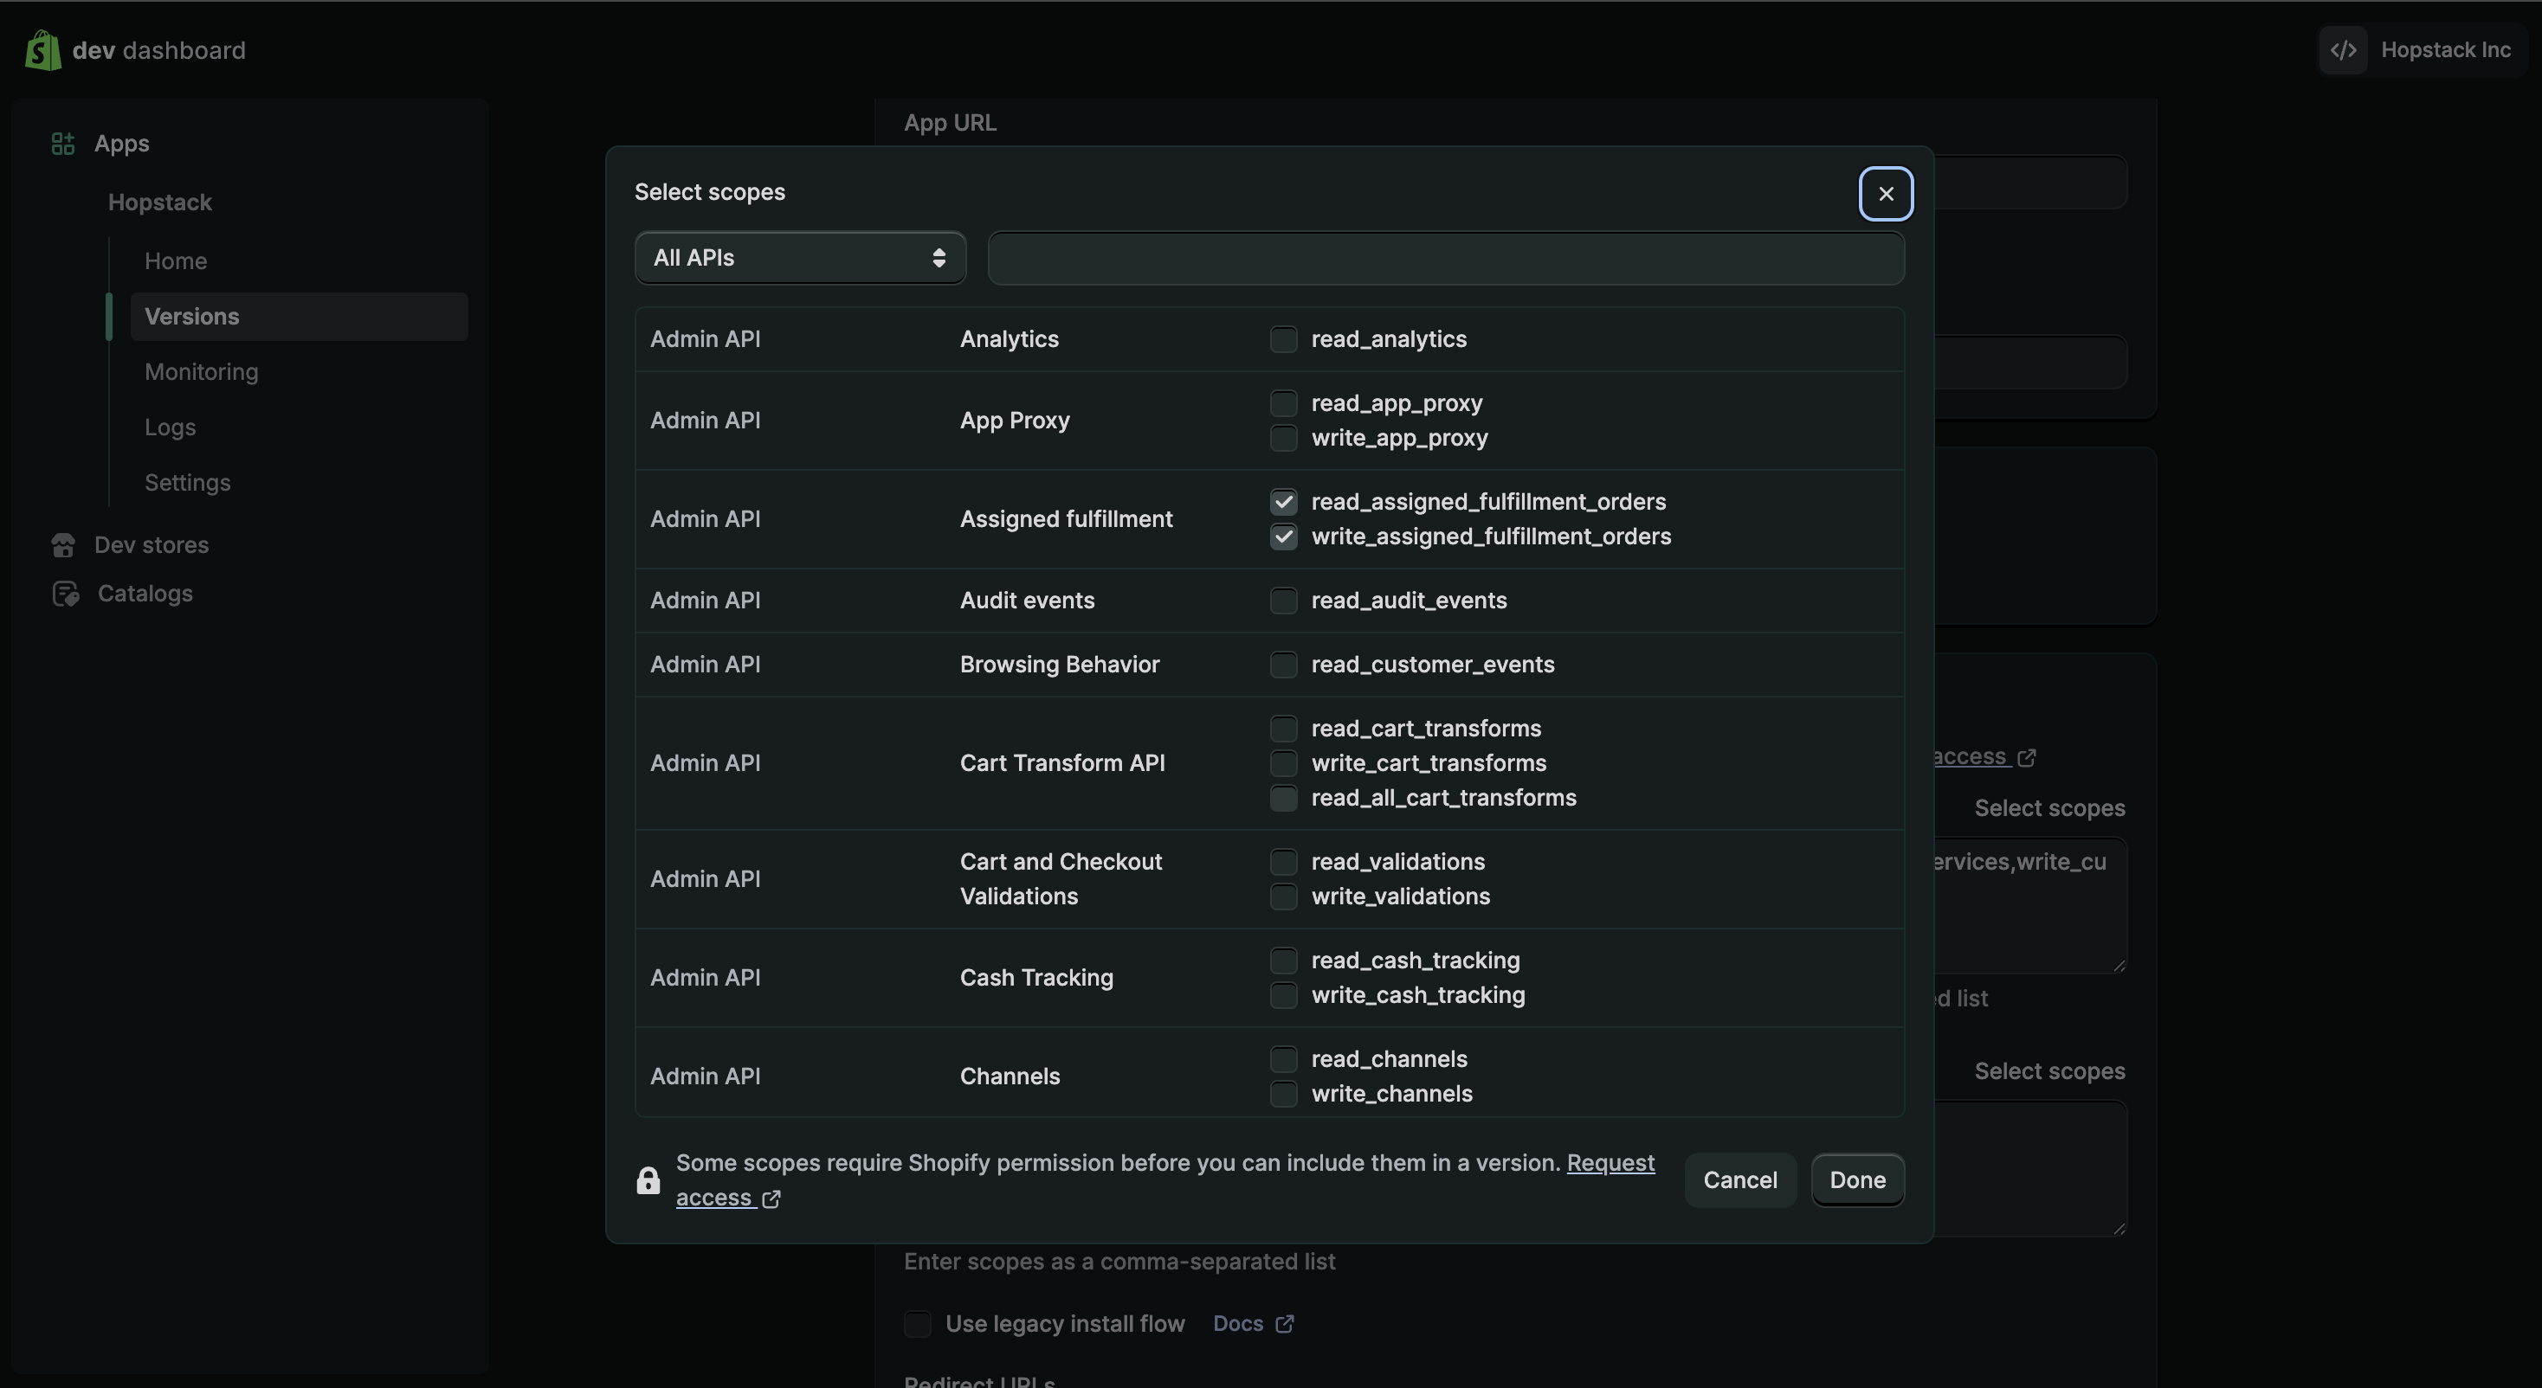The image size is (2542, 1388).
Task: Check the write_channels scope
Action: (1283, 1094)
